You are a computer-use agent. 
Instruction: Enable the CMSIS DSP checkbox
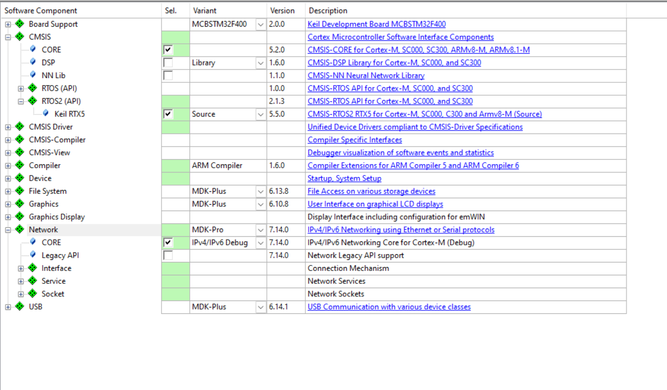click(x=168, y=63)
